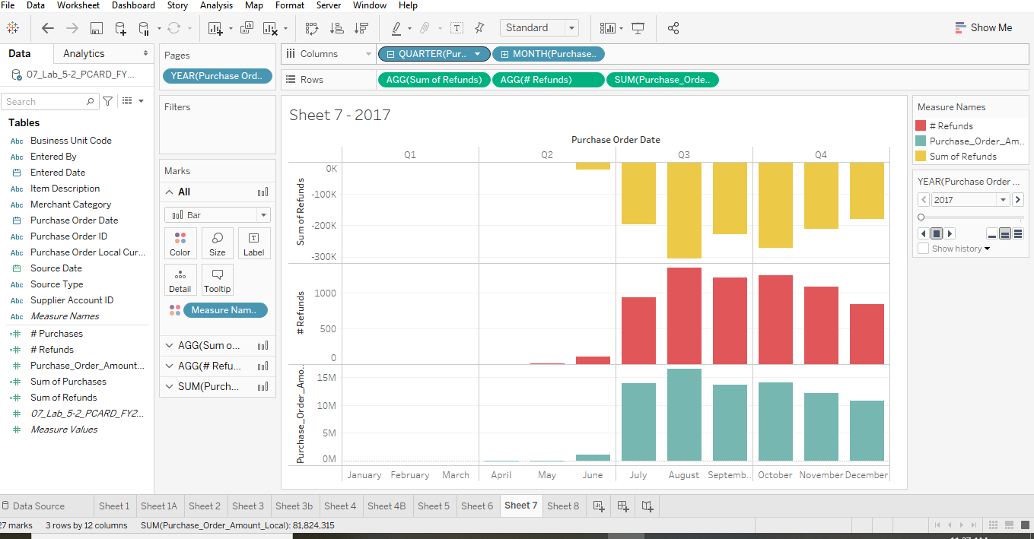Screen dimensions: 1034x539
Task: Open the Color button on the Marks card
Action: pyautogui.click(x=180, y=243)
